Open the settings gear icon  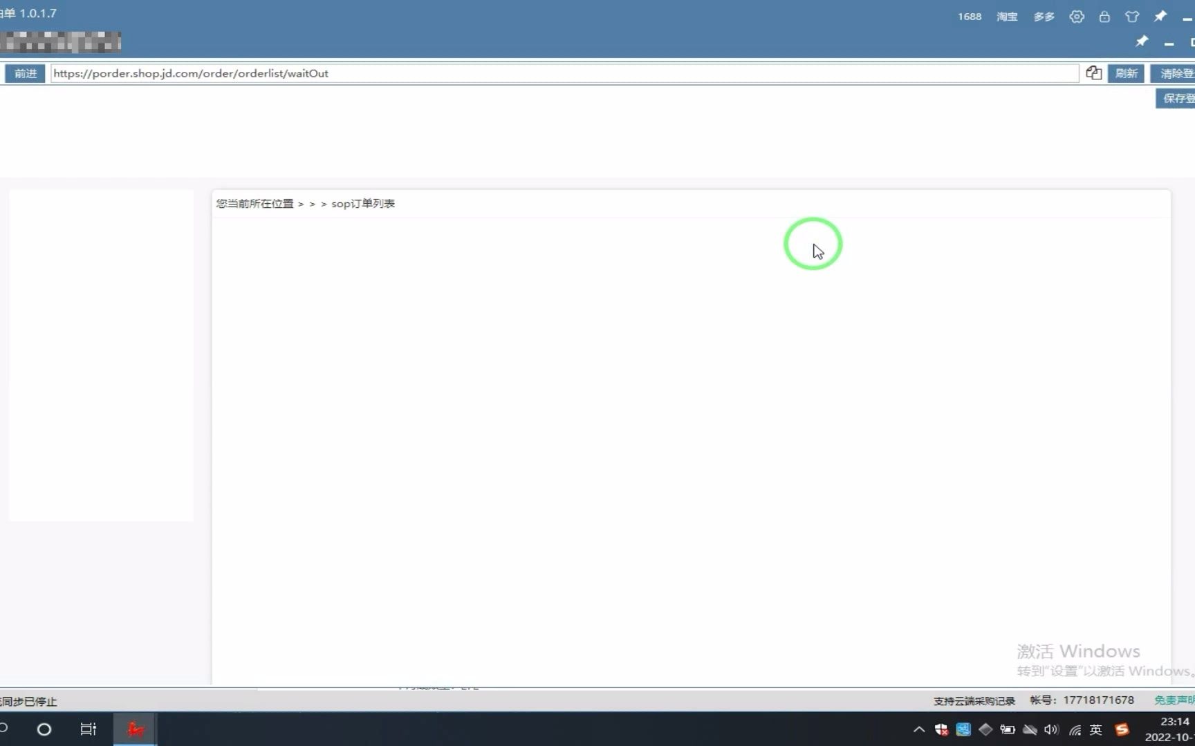1077,17
